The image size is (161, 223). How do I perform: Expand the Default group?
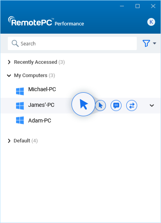click(9, 141)
